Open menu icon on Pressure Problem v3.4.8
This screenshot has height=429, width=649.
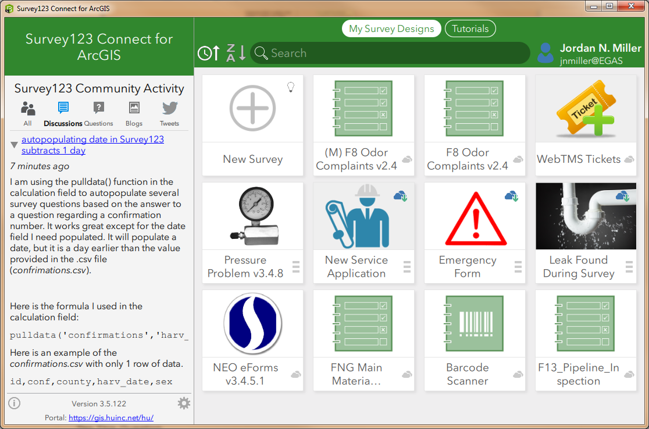[x=296, y=267]
